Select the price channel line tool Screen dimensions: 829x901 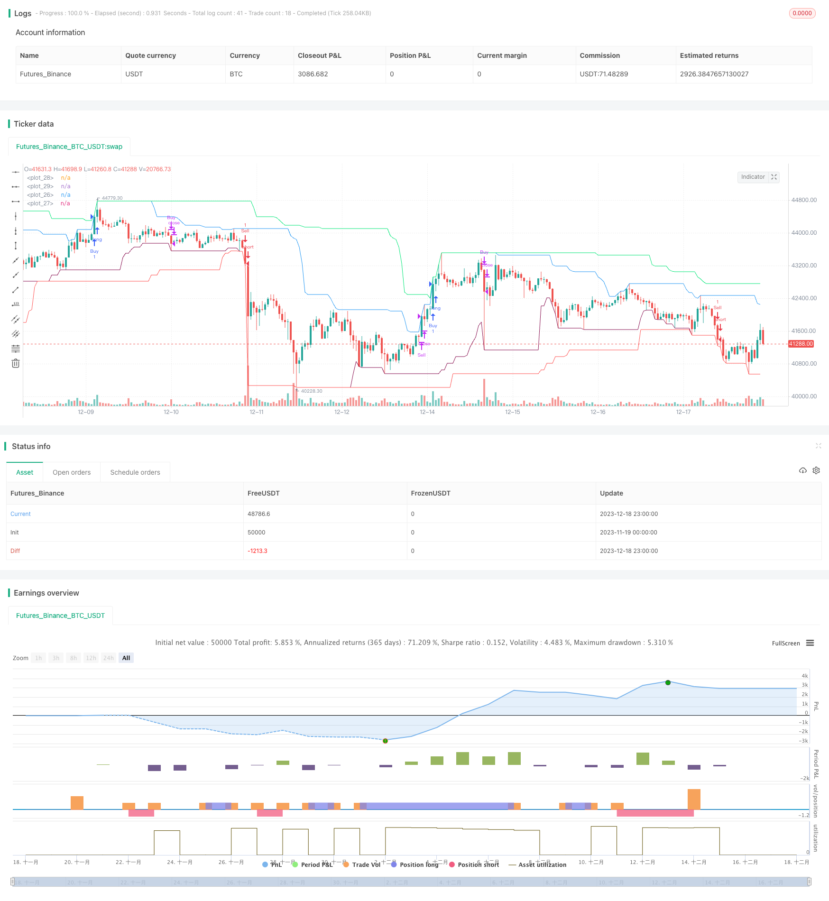[x=16, y=319]
